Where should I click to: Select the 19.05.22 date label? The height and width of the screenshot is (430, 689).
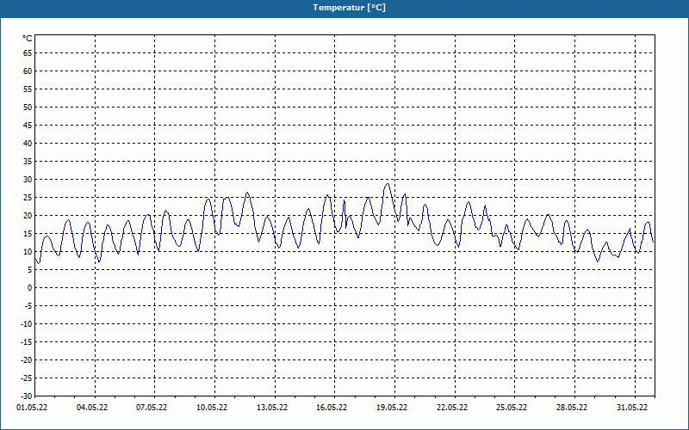392,408
